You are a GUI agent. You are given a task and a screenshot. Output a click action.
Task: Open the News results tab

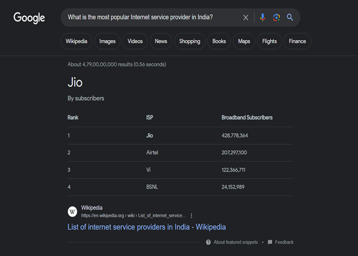[x=161, y=41]
